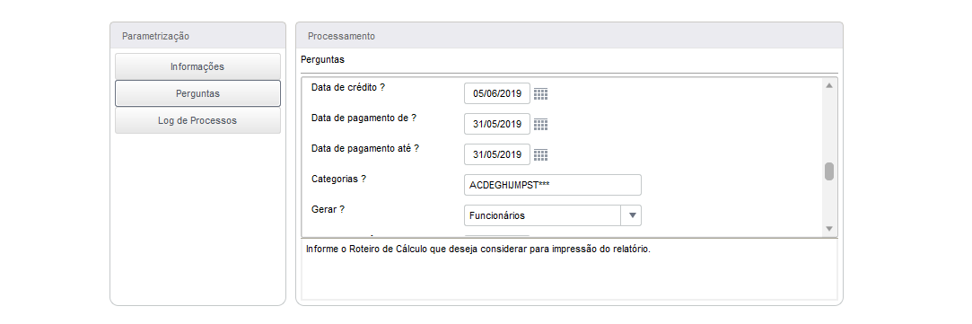Screen dimensions: 972x324
Task: Open calendar picker for Data de crédito
Action: point(540,94)
